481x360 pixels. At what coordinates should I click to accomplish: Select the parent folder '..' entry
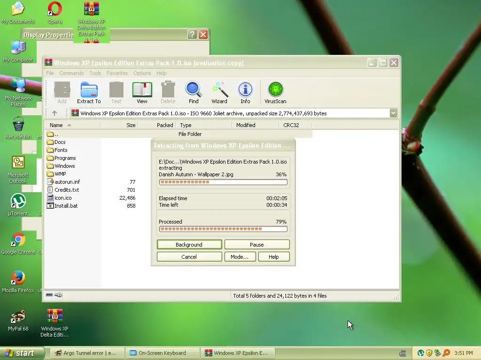tap(179, 134)
